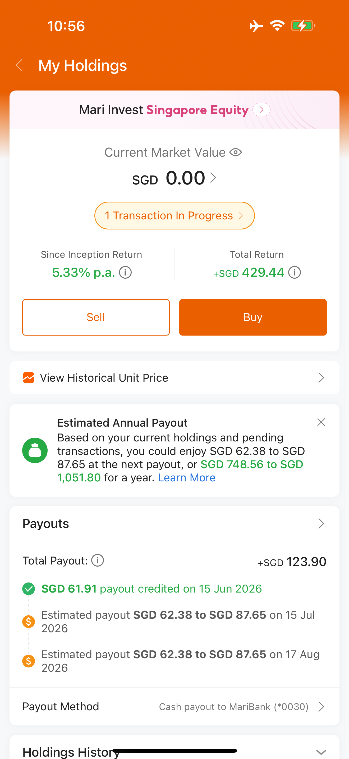Viewport: 349px width, 759px height.
Task: Open Payouts details chevron
Action: pos(321,523)
